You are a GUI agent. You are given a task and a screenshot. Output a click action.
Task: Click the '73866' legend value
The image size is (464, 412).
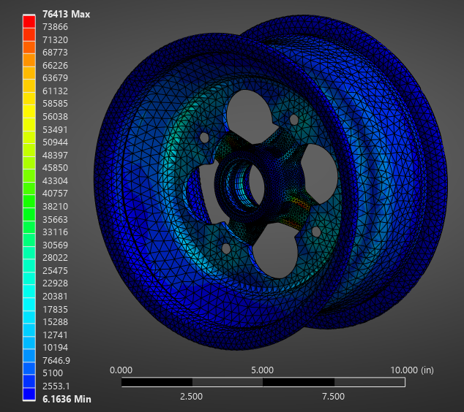coord(55,27)
